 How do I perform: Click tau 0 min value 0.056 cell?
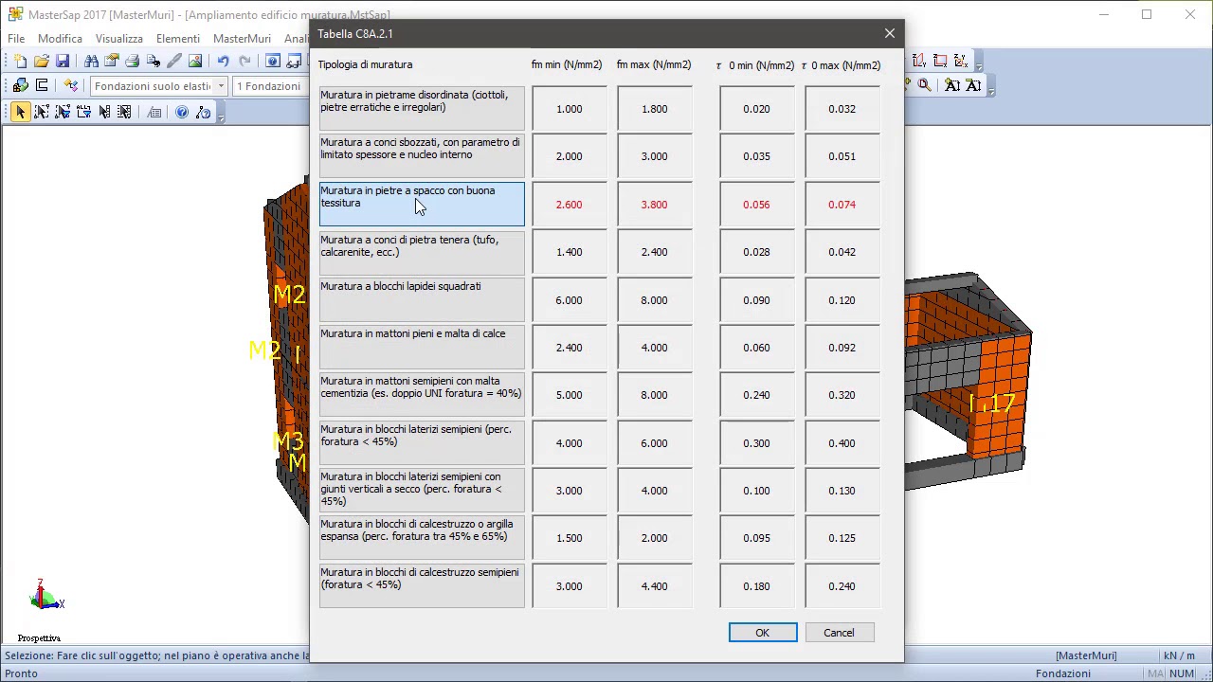[756, 205]
